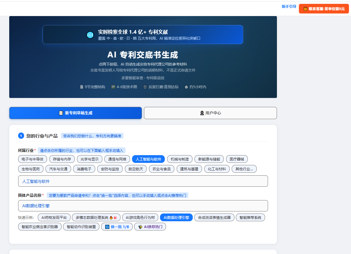Click the fire icon on 多模态数据处理系统

[x=111, y=218]
